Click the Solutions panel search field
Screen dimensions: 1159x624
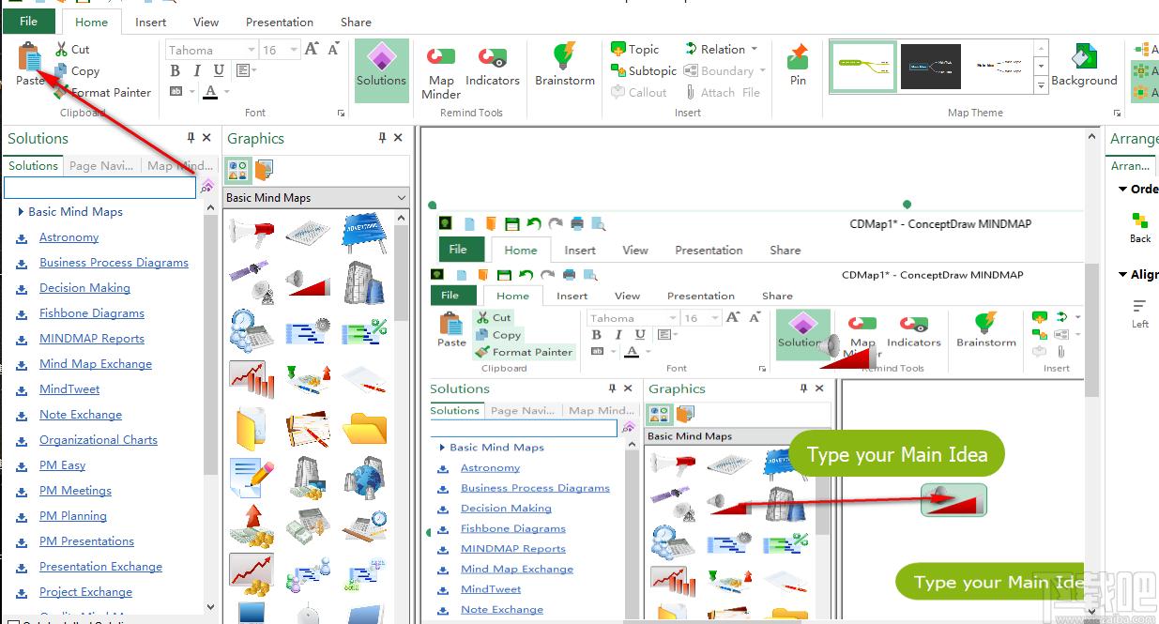tap(99, 187)
